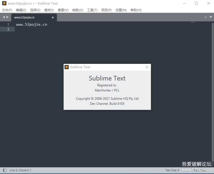Click line number 1 in the gutter
The width and height of the screenshot is (214, 174).
8,24
